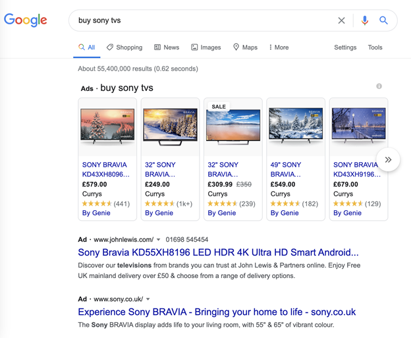Open the £249.00 32" SONY BRAVIA title link
Screen dimensions: 411x338
(161, 169)
